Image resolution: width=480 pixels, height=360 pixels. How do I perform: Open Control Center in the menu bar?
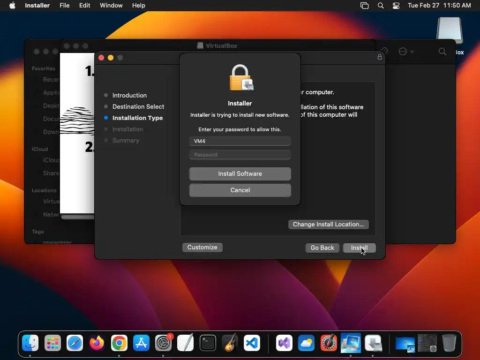(x=396, y=6)
